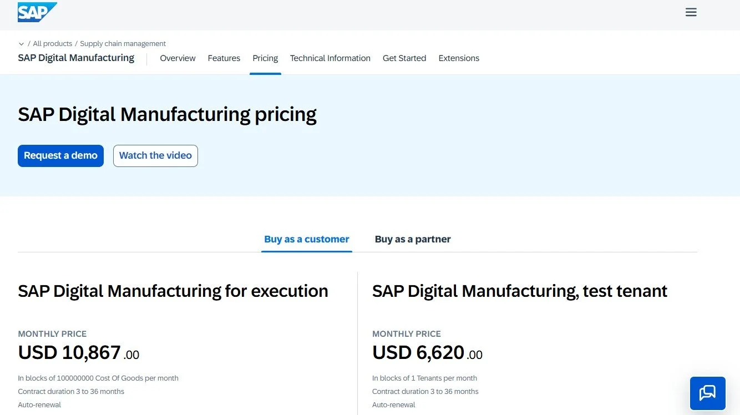Click the SAP Digital Manufacturing product title

point(76,58)
